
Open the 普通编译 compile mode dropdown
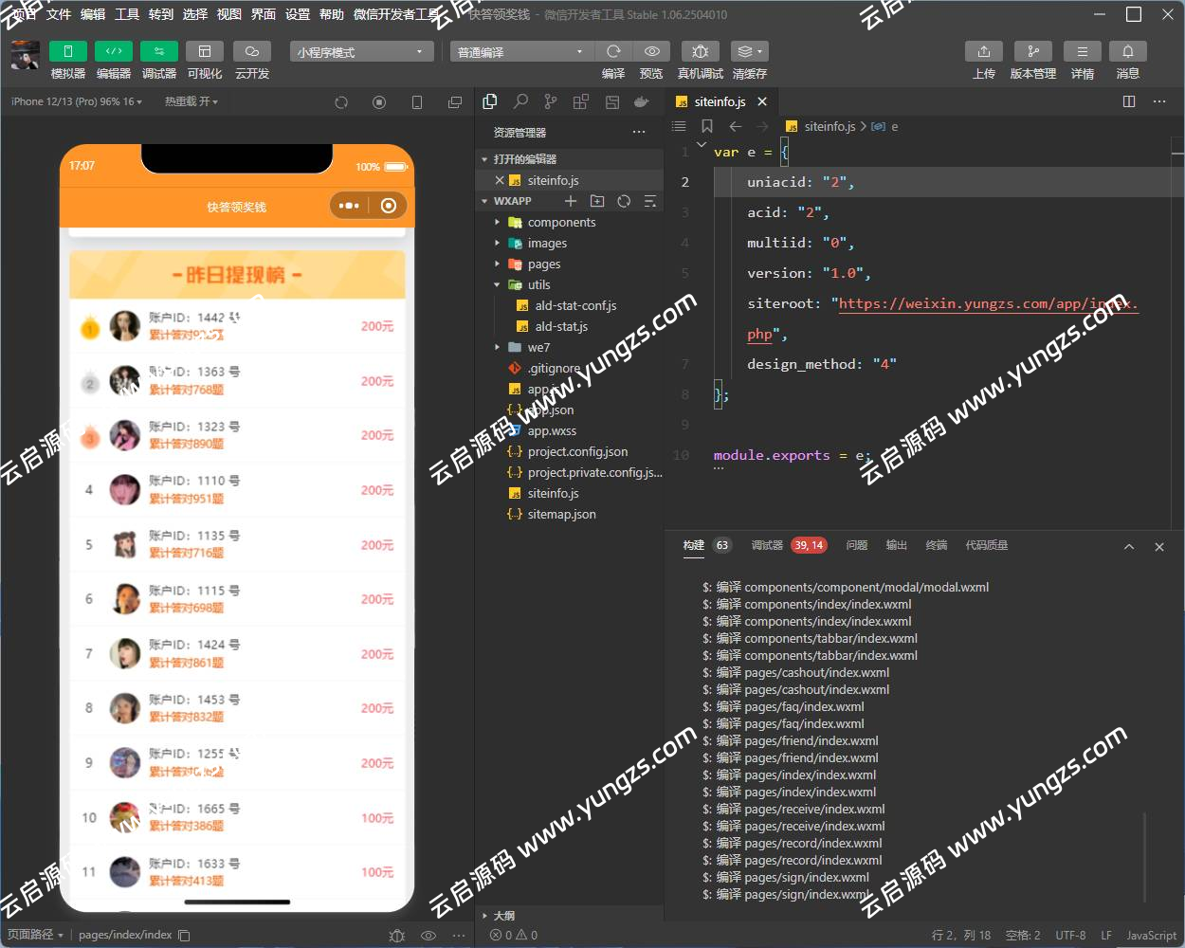tap(520, 52)
